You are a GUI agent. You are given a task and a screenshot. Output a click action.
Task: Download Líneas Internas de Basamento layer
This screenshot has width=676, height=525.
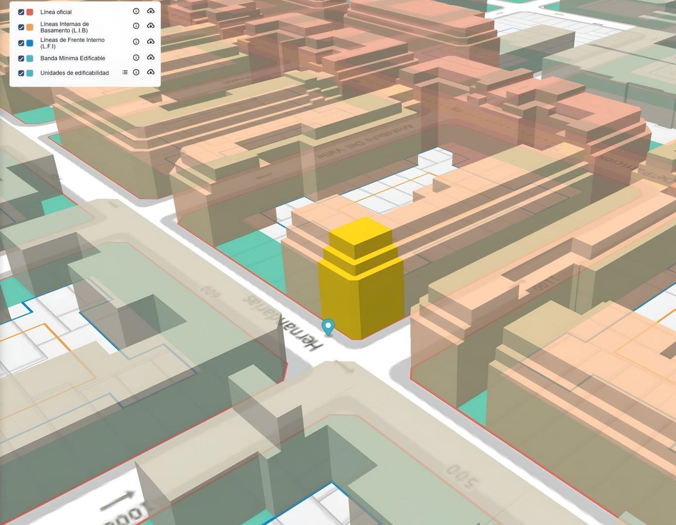click(x=151, y=26)
